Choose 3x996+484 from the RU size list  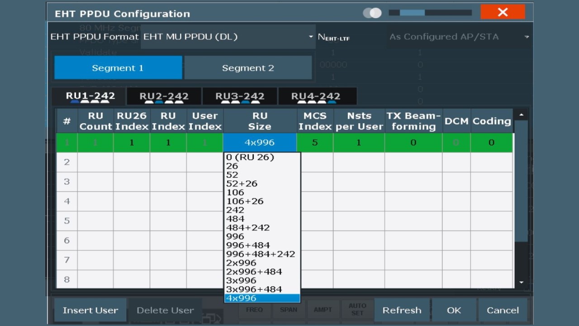[x=262, y=289]
